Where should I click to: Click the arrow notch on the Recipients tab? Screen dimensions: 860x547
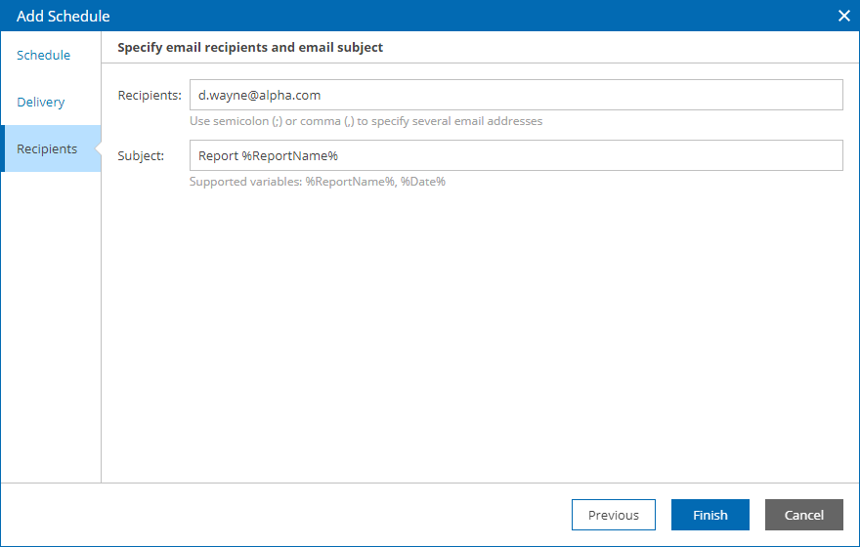[97, 149]
